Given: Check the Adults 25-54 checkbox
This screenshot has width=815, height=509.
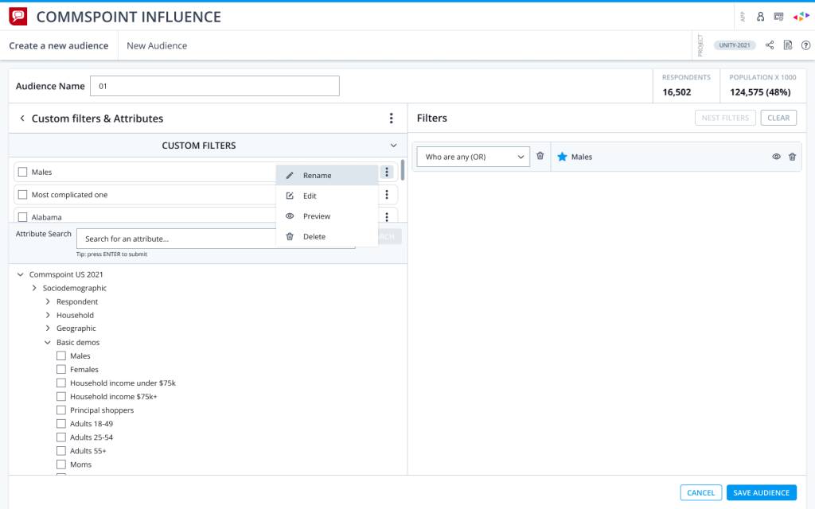Looking at the screenshot, I should coord(61,437).
